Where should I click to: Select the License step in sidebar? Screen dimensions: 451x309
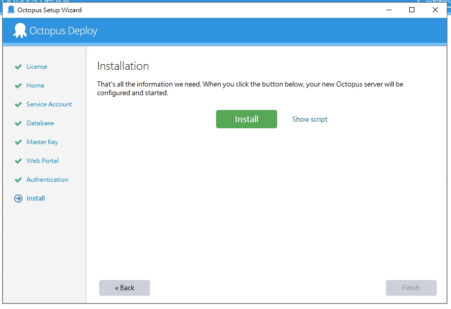click(37, 67)
